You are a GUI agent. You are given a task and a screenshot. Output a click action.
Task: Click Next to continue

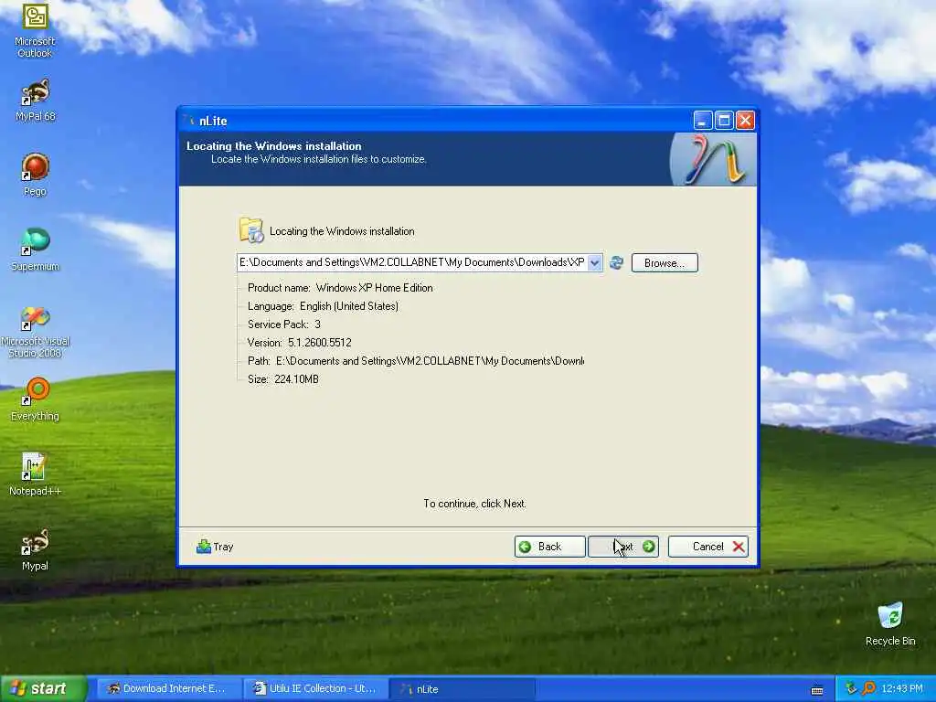pos(623,547)
